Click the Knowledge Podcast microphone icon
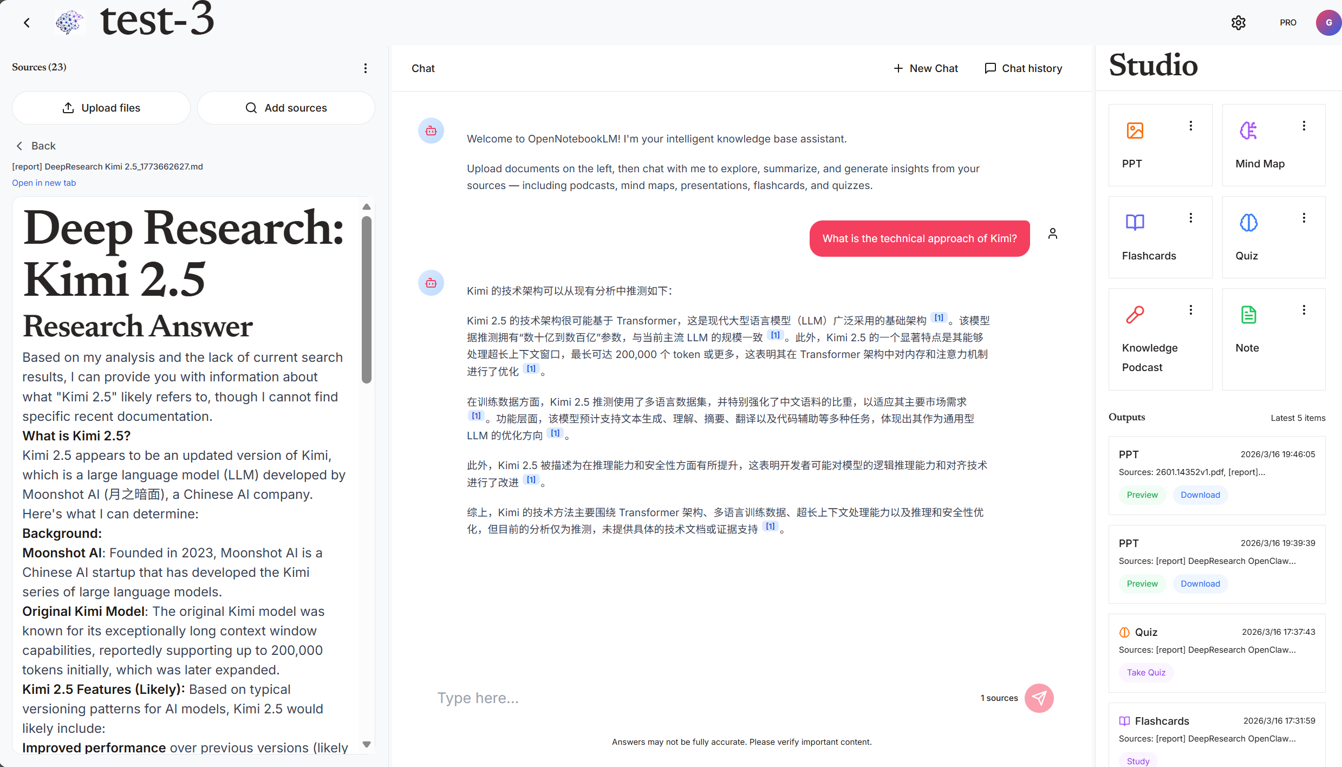This screenshot has width=1342, height=767. 1135,315
